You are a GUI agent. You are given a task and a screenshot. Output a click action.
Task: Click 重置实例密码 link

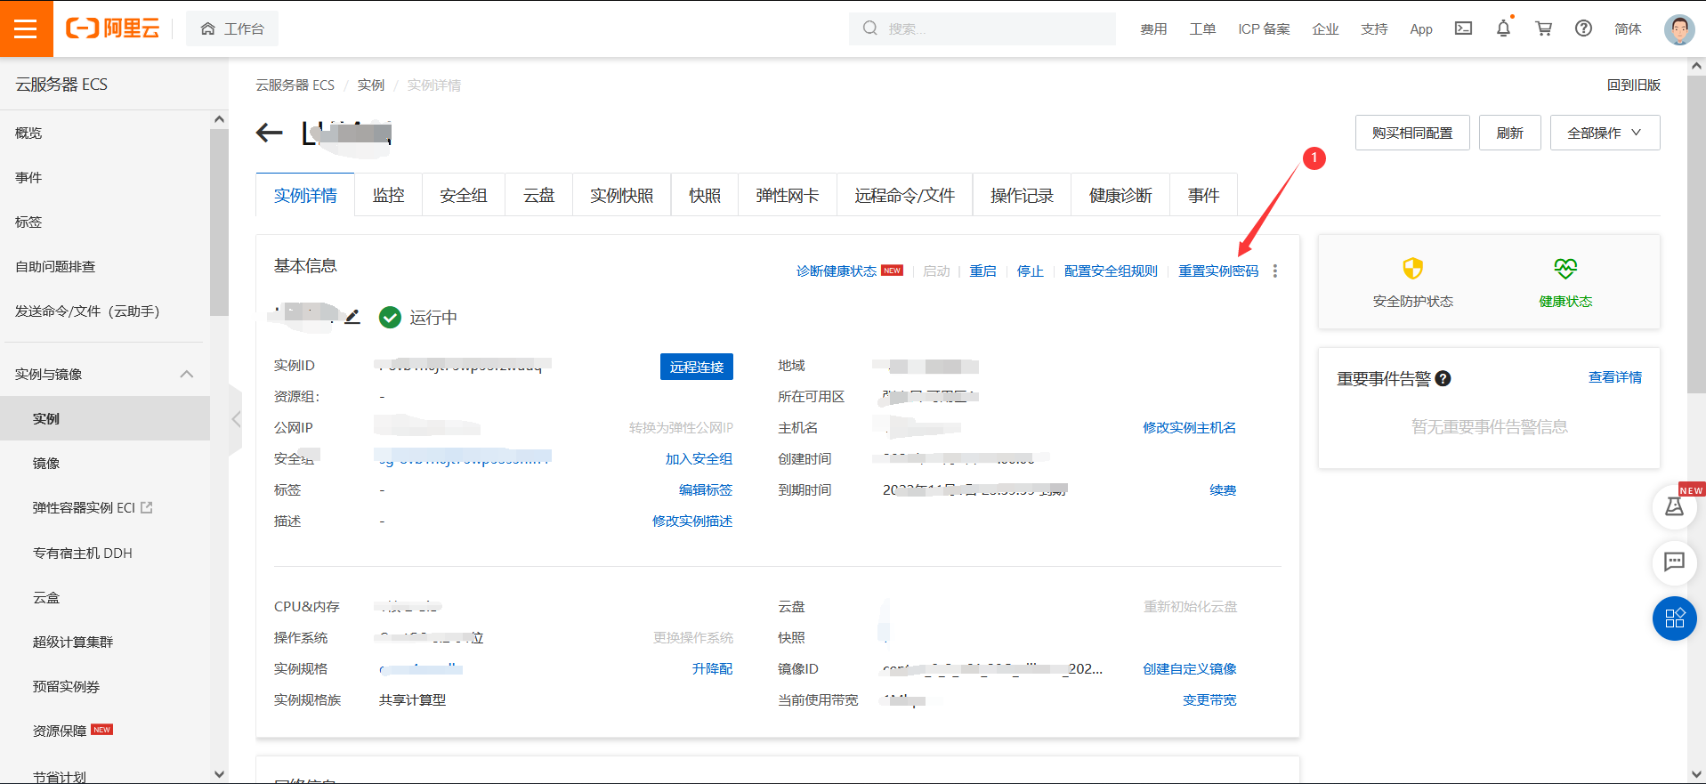(1219, 271)
